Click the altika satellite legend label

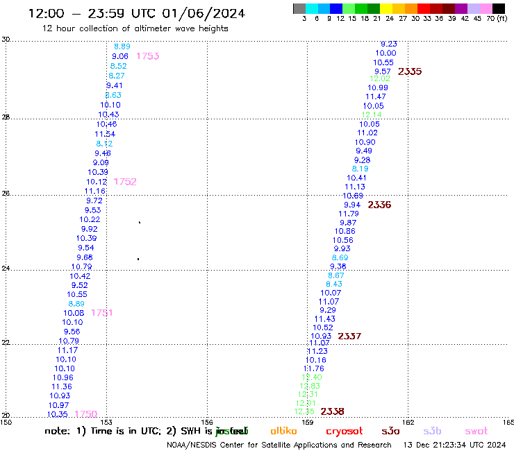(283, 431)
